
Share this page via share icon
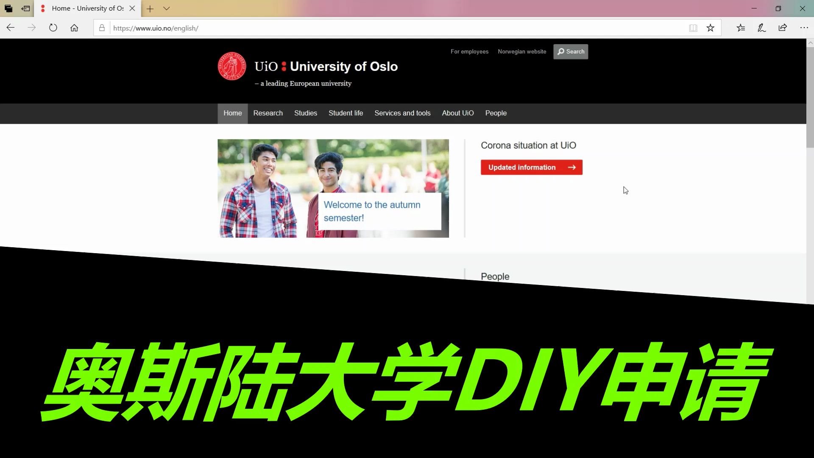pyautogui.click(x=783, y=28)
